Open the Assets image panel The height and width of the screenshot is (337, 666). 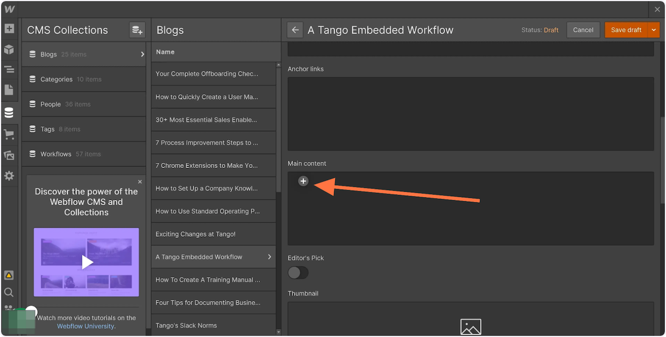(x=9, y=155)
